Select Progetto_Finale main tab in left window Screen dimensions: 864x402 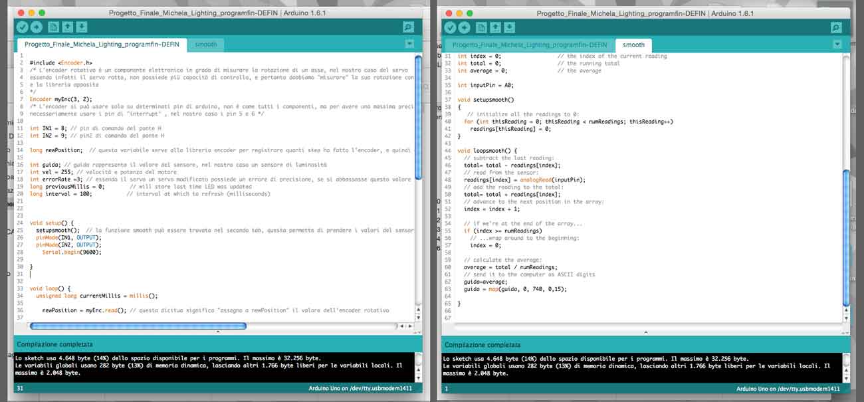102,45
